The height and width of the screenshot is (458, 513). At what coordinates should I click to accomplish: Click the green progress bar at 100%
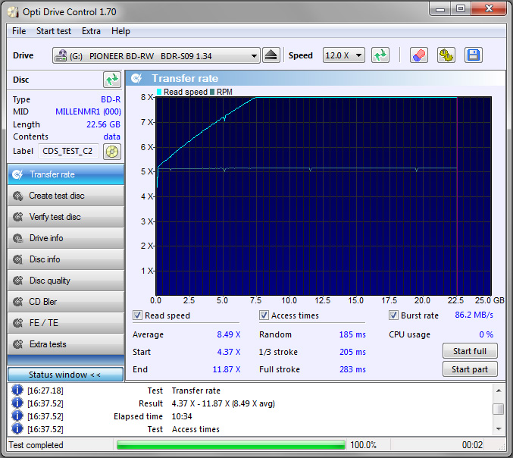231,445
